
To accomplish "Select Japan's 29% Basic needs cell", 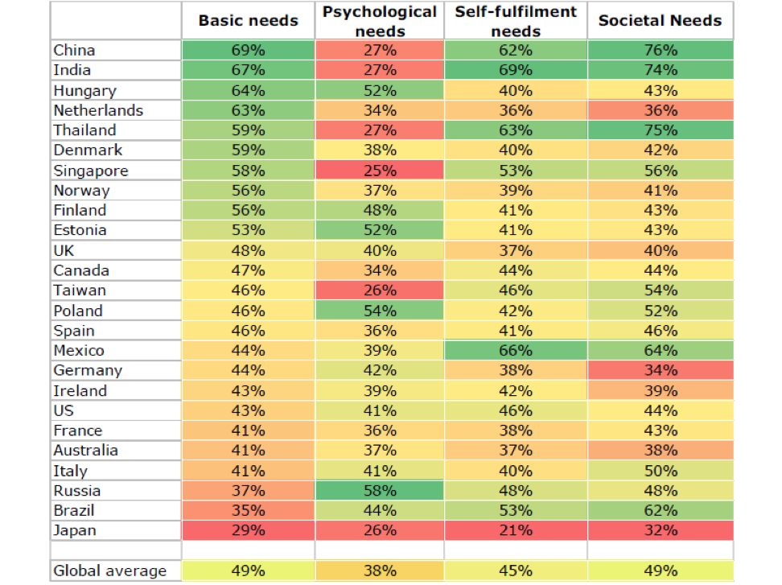I will pyautogui.click(x=248, y=530).
